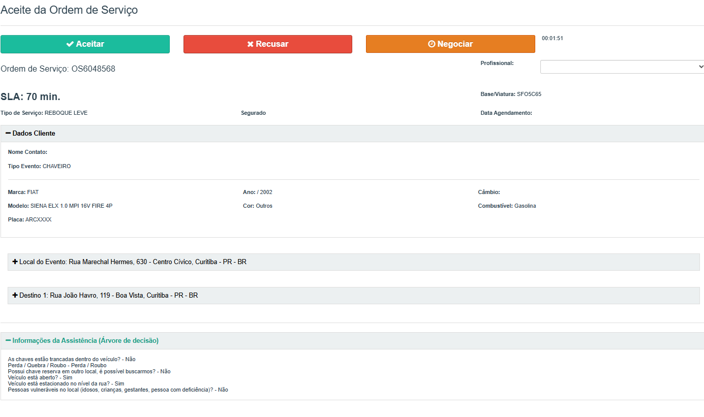Toggle the Dados Cliente section header
Screen dimensions: 704x417
(x=34, y=134)
